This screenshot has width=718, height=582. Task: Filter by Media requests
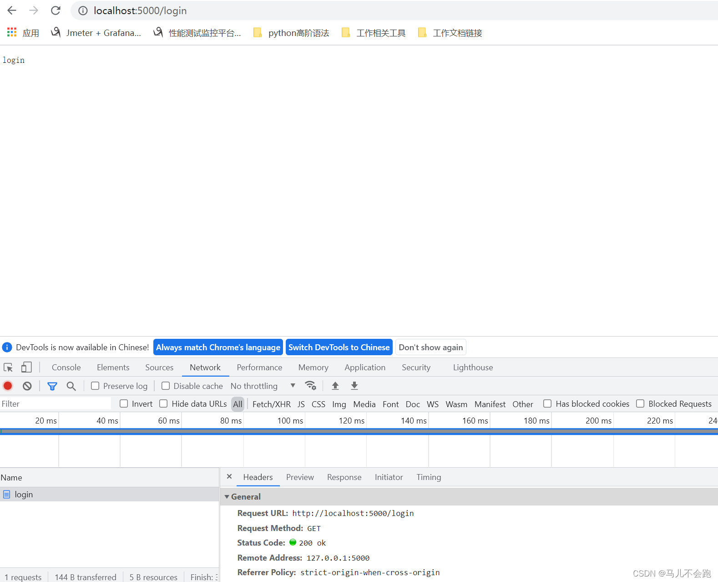click(x=364, y=404)
